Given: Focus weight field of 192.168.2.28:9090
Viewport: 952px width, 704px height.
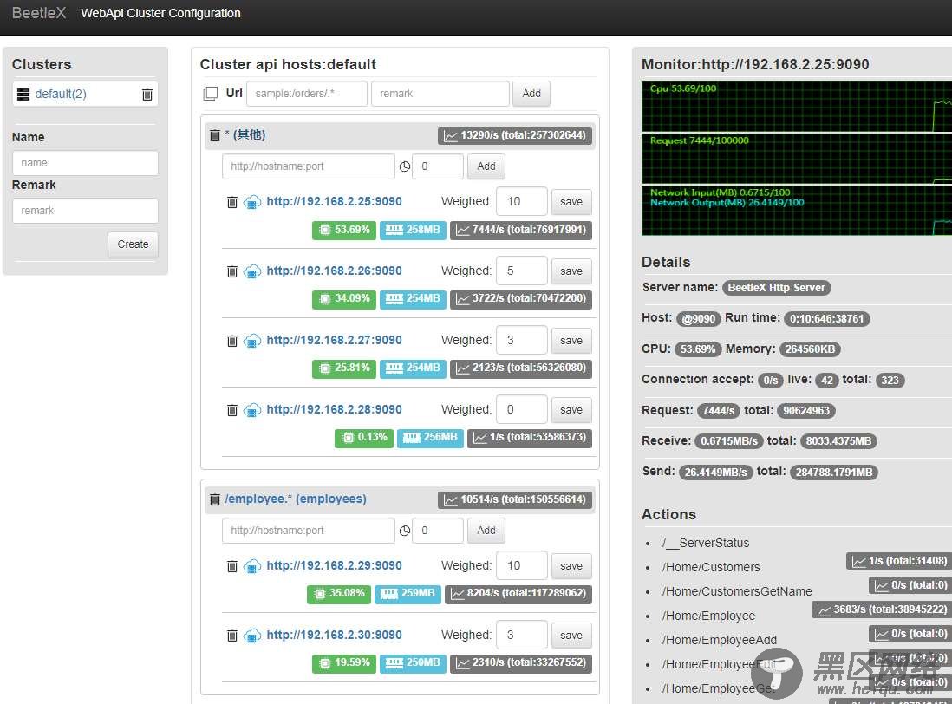Looking at the screenshot, I should (x=522, y=409).
